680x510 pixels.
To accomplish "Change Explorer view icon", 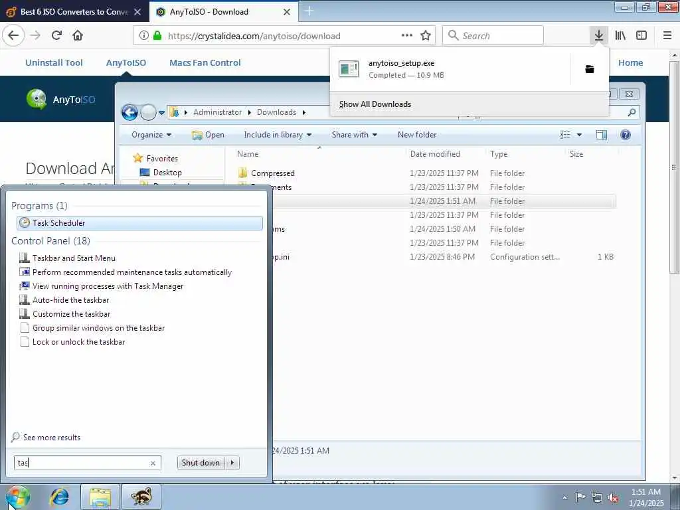I will [x=565, y=135].
